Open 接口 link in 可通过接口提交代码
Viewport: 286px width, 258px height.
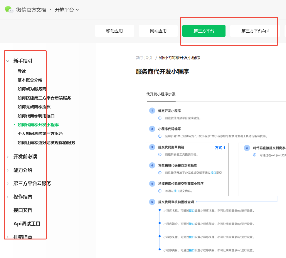(176, 191)
